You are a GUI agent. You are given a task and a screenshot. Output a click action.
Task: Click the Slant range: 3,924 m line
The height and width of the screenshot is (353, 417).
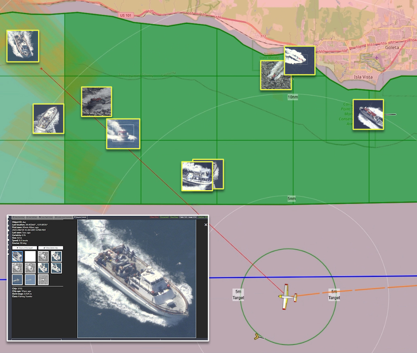click(x=22, y=294)
